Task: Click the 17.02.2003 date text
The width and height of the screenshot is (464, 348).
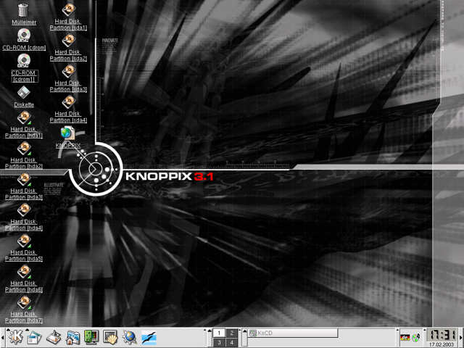Action: [x=442, y=345]
